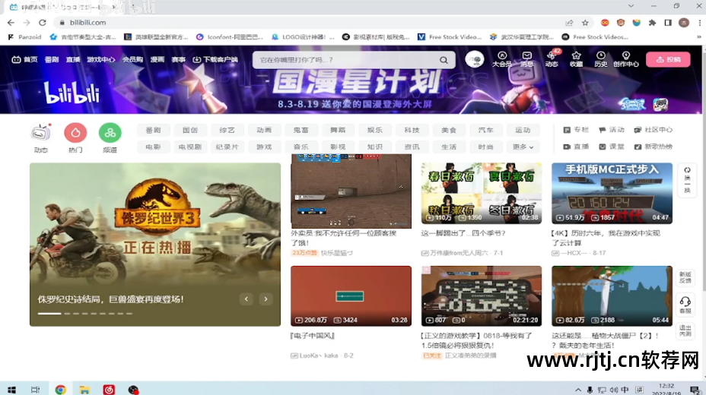This screenshot has height=395, width=706.
Task: Select the 纪录片 category tag
Action: click(227, 147)
